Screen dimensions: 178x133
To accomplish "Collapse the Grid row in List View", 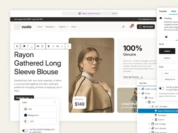I will (146, 102).
